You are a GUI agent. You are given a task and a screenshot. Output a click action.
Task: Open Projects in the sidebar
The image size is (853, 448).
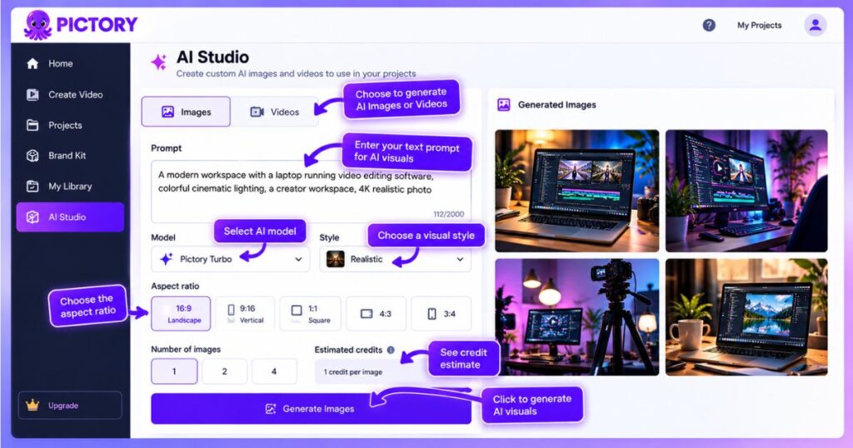tap(70, 125)
